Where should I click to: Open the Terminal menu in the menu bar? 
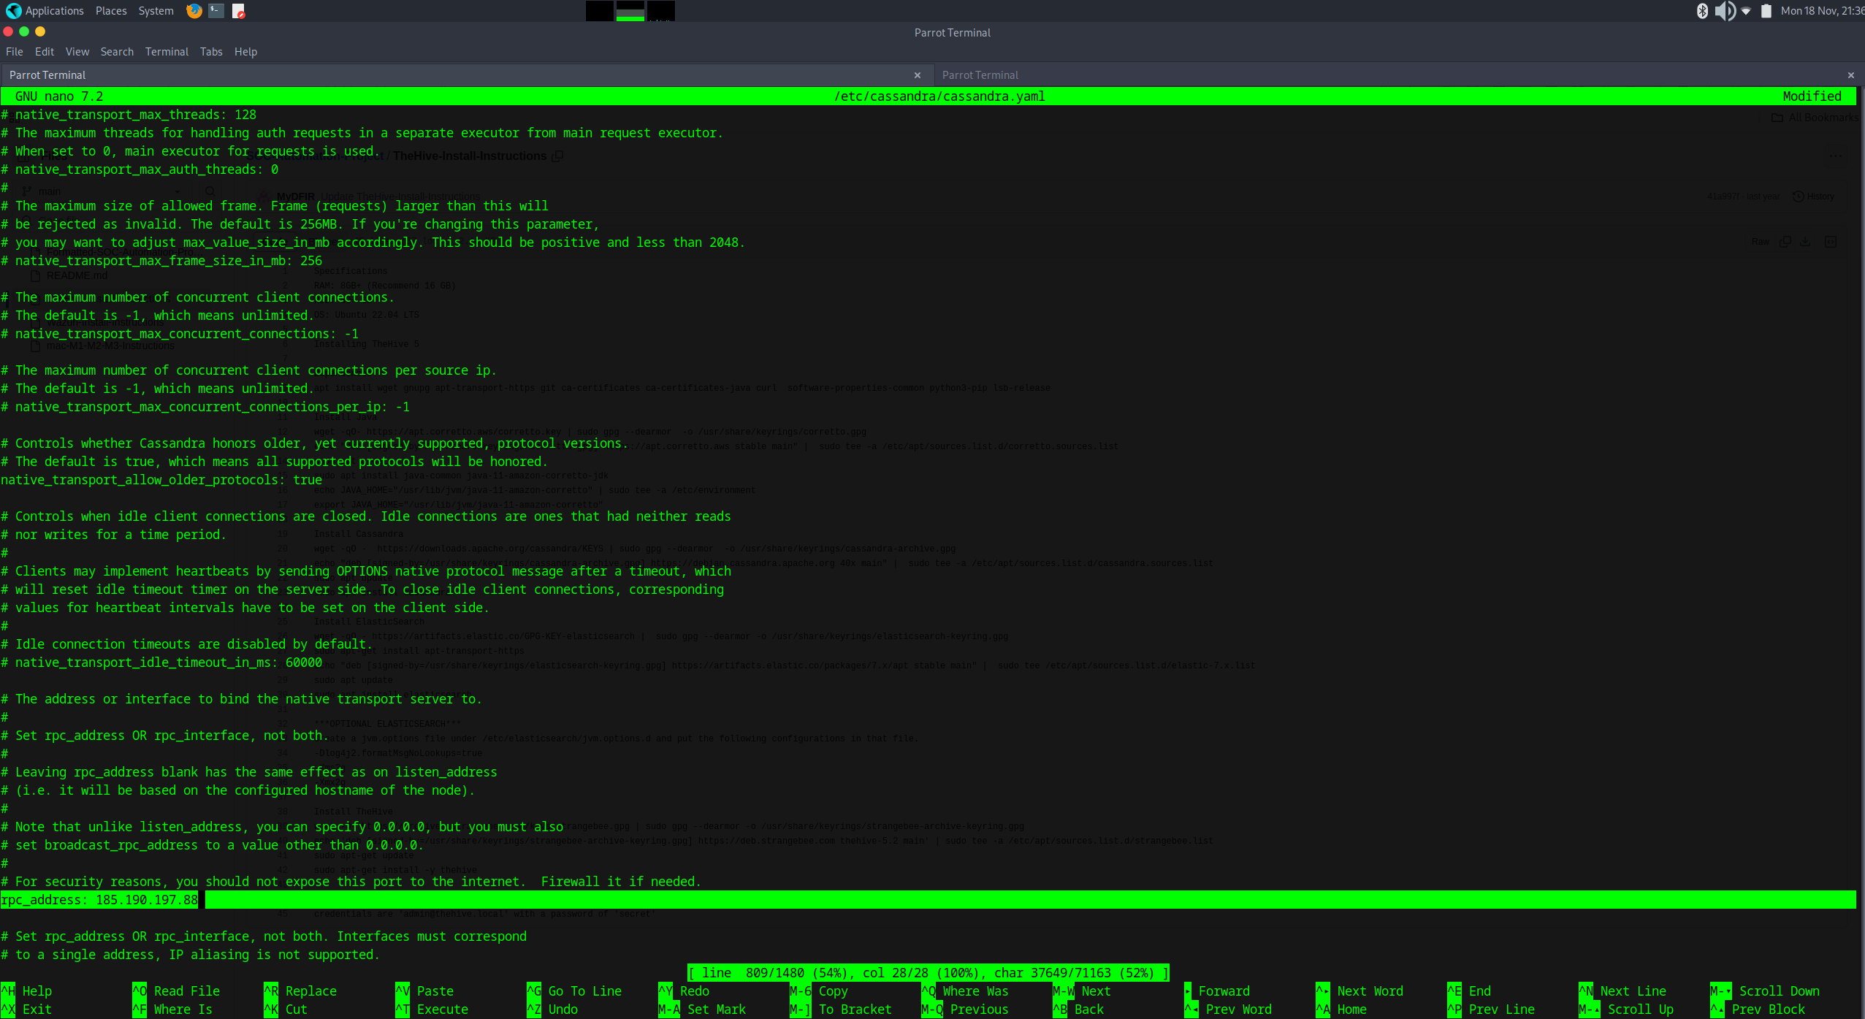pyautogui.click(x=167, y=52)
